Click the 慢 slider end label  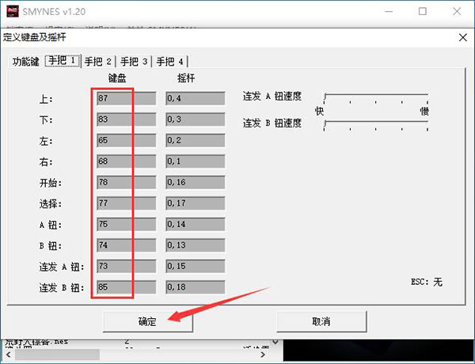click(x=424, y=111)
